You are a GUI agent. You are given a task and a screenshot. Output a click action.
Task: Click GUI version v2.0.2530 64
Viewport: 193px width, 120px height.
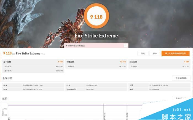point(154,89)
